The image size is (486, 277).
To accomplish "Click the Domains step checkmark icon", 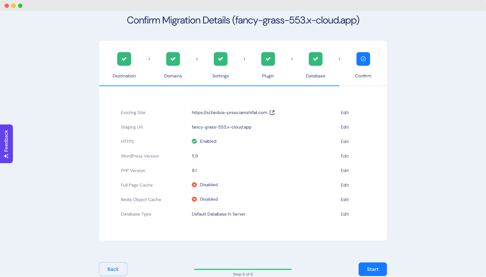I will click(x=173, y=59).
